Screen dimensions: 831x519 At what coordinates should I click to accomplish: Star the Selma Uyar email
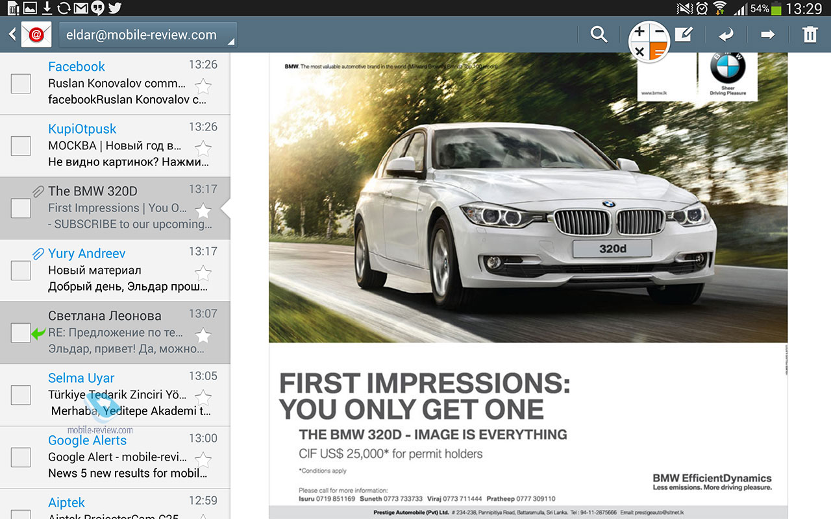(x=203, y=397)
